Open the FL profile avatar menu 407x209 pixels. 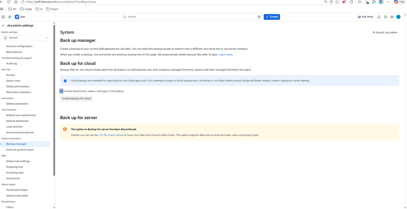pyautogui.click(x=398, y=17)
